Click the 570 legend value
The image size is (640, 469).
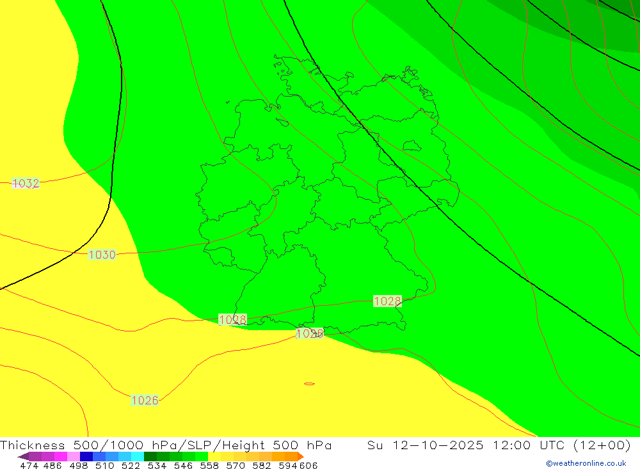236,465
